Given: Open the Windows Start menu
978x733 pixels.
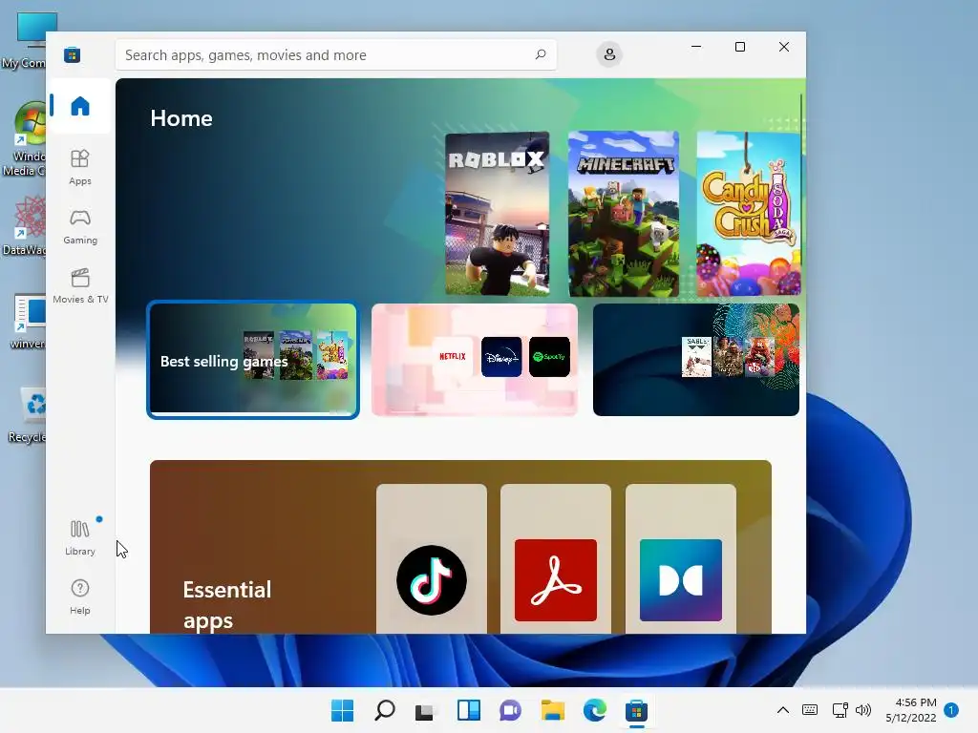Looking at the screenshot, I should coord(343,710).
